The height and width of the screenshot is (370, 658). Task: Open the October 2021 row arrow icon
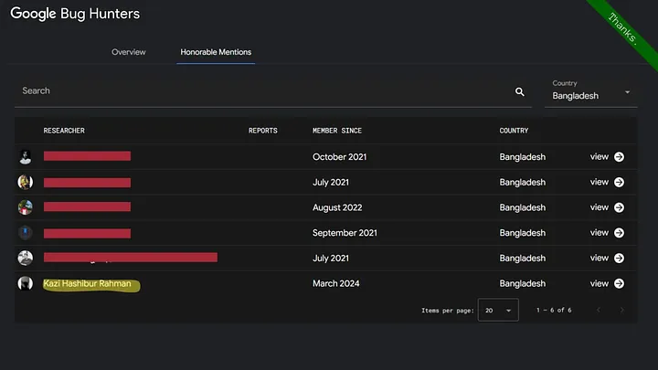tap(619, 157)
